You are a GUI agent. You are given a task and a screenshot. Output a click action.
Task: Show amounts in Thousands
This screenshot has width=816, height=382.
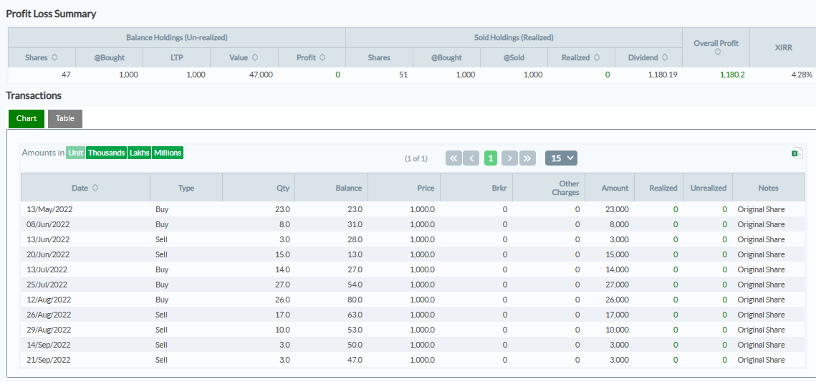point(106,153)
